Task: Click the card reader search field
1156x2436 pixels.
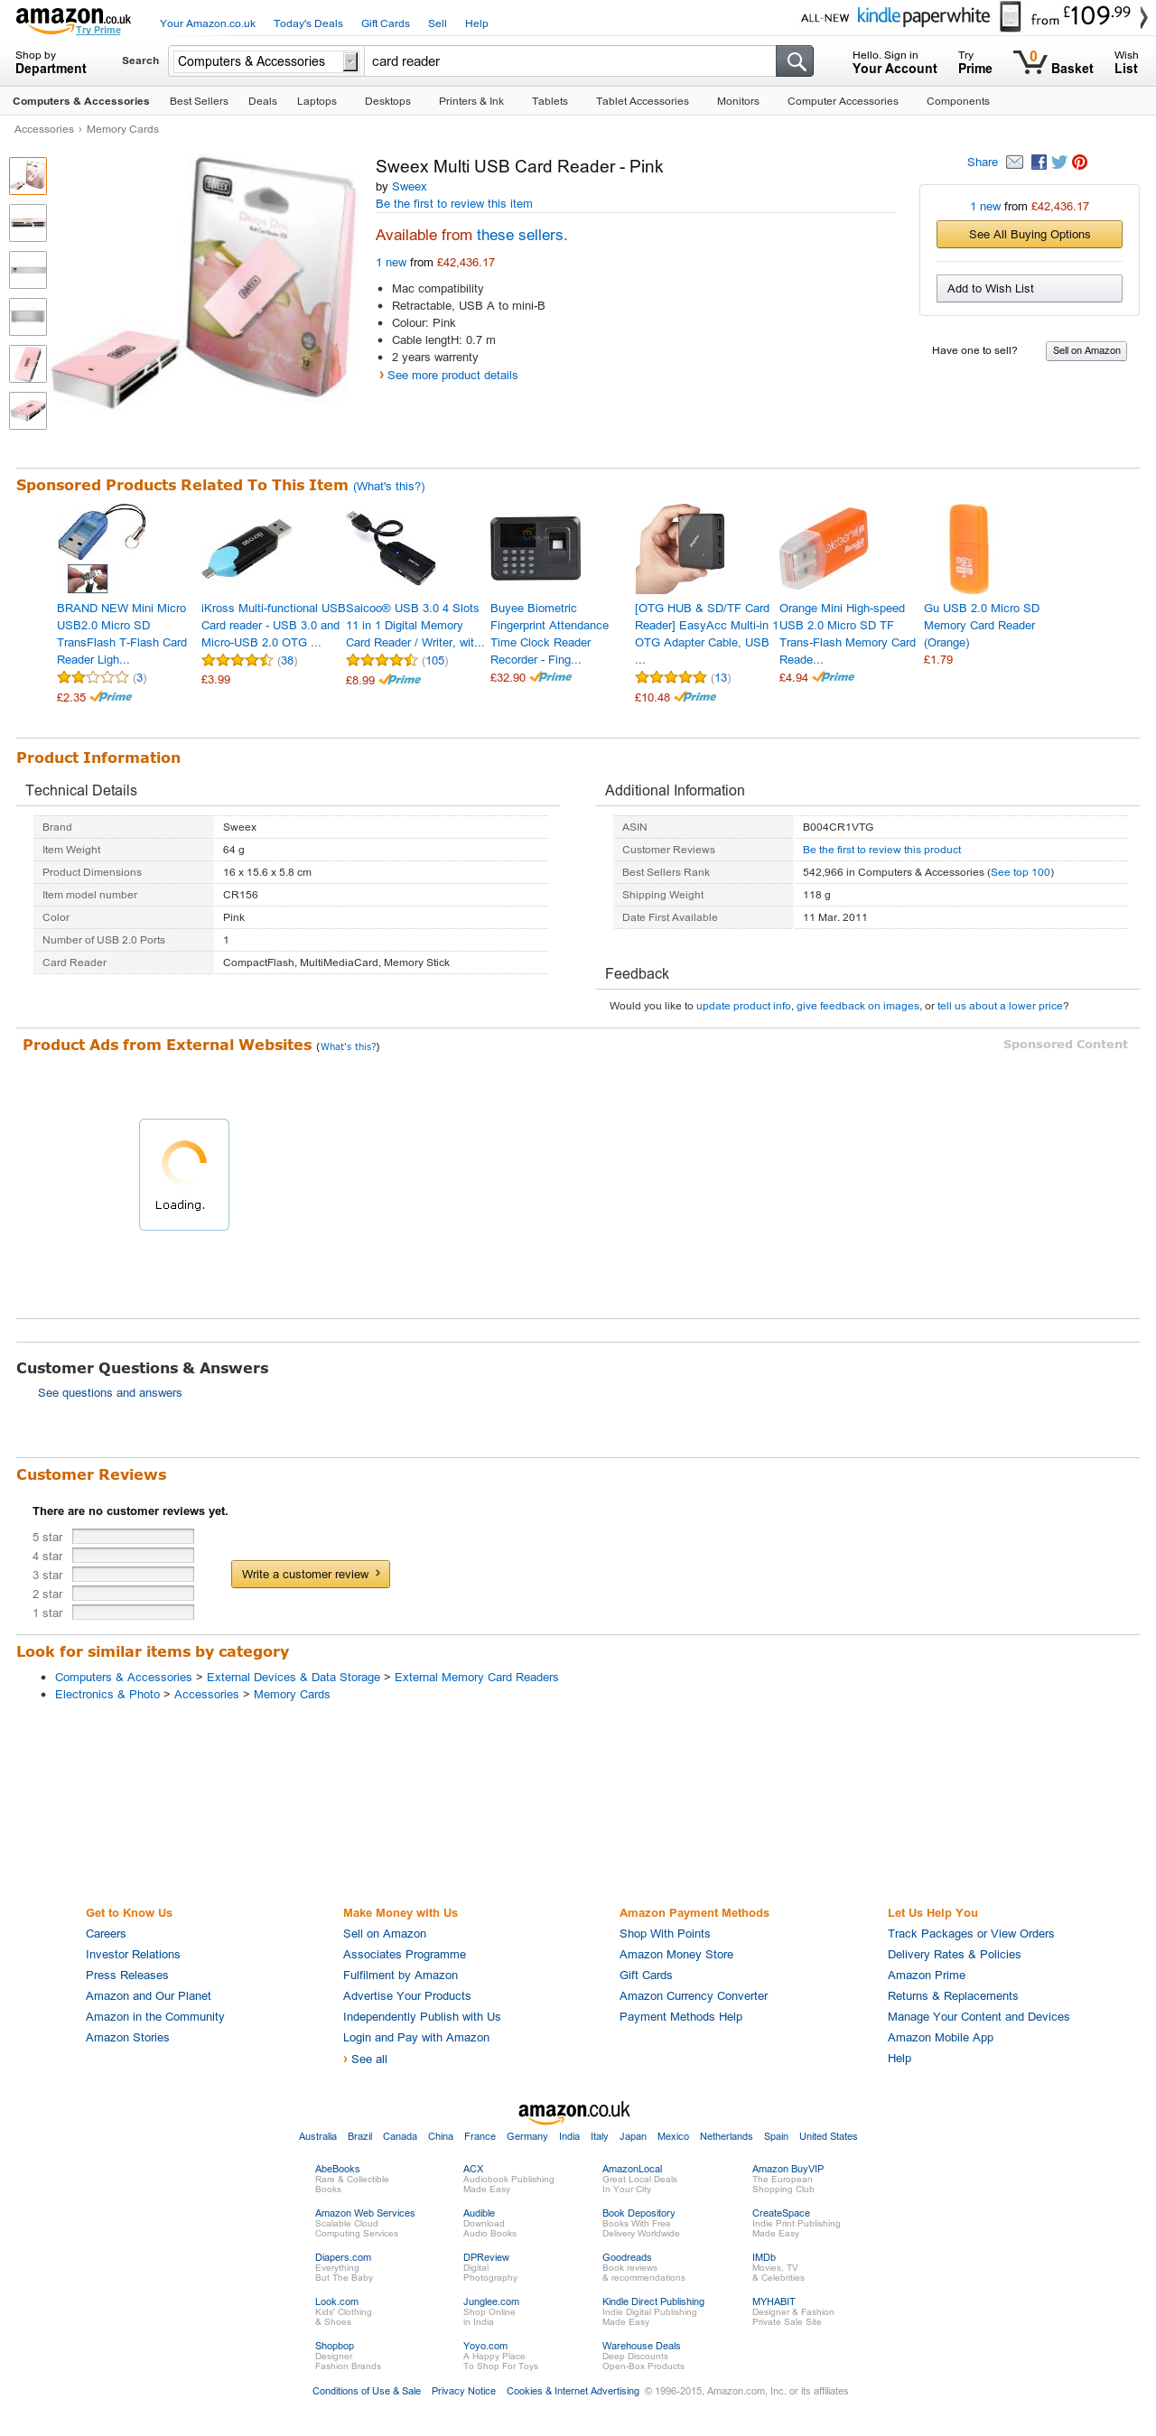Action: click(x=570, y=61)
